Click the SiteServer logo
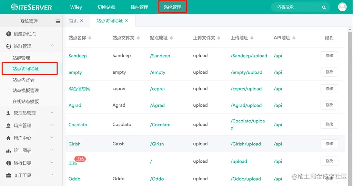Viewport: 353px width, 186px height. click(x=31, y=7)
